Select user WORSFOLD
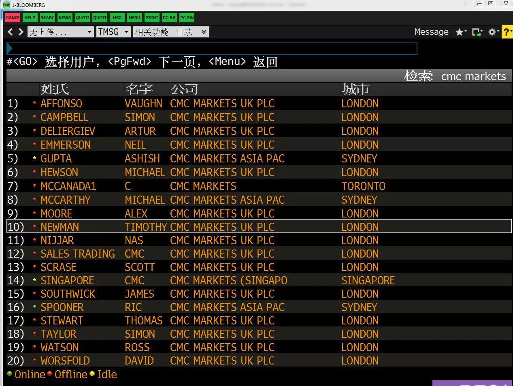Screen dimensions: 513x386 [65, 361]
